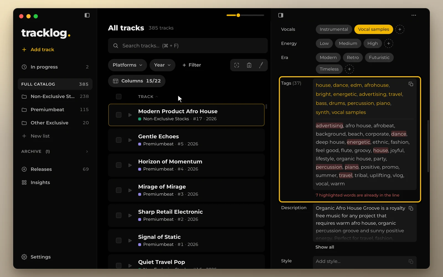Check the Gentle Echoes row checkbox
The image size is (443, 277).
coord(119,140)
